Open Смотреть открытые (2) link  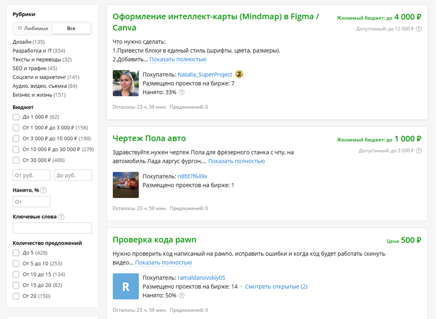tap(276, 286)
